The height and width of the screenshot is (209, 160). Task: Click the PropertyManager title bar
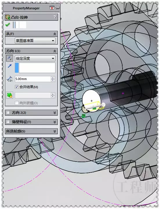click(x=32, y=8)
